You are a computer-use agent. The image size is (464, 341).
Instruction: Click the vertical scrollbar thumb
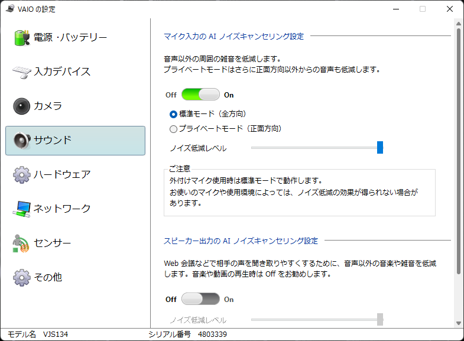tap(458, 151)
